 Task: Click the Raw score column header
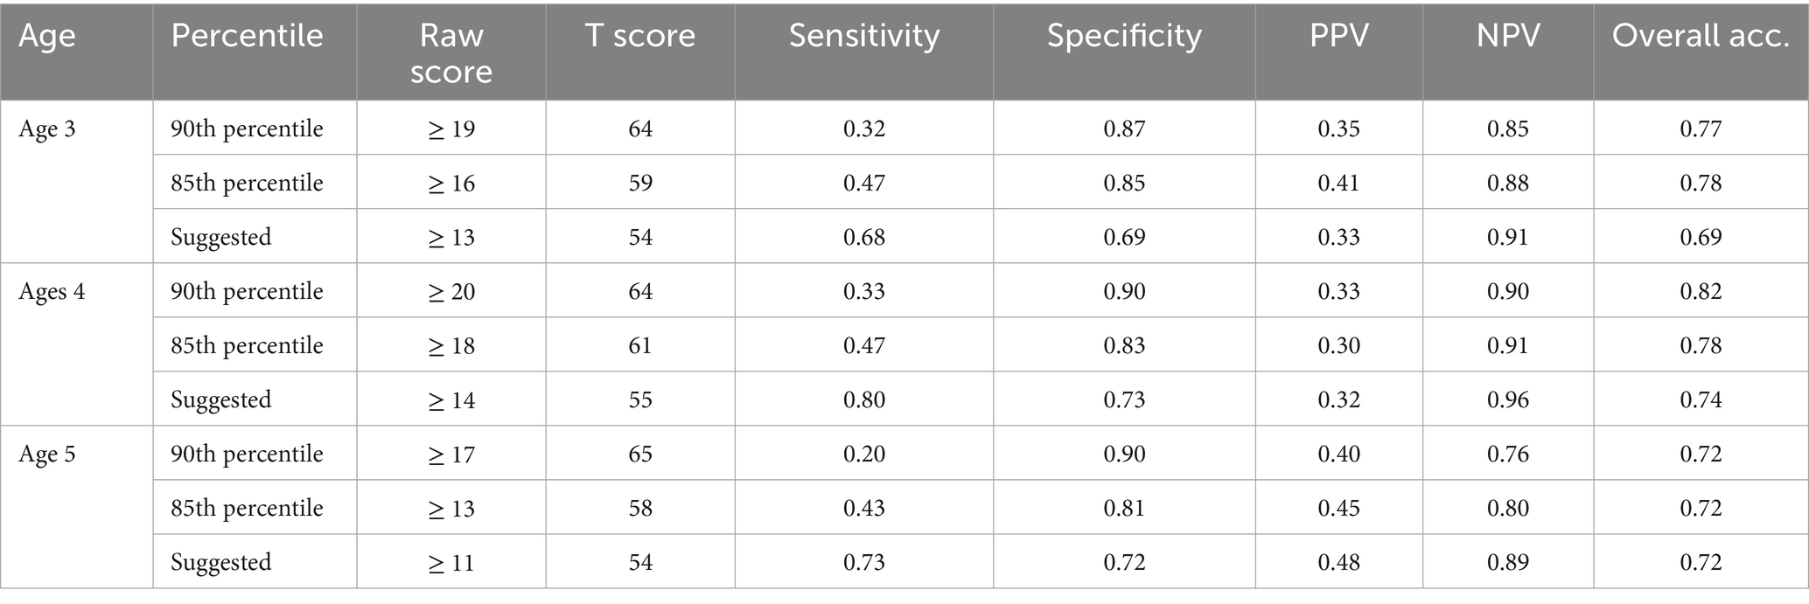click(x=451, y=53)
